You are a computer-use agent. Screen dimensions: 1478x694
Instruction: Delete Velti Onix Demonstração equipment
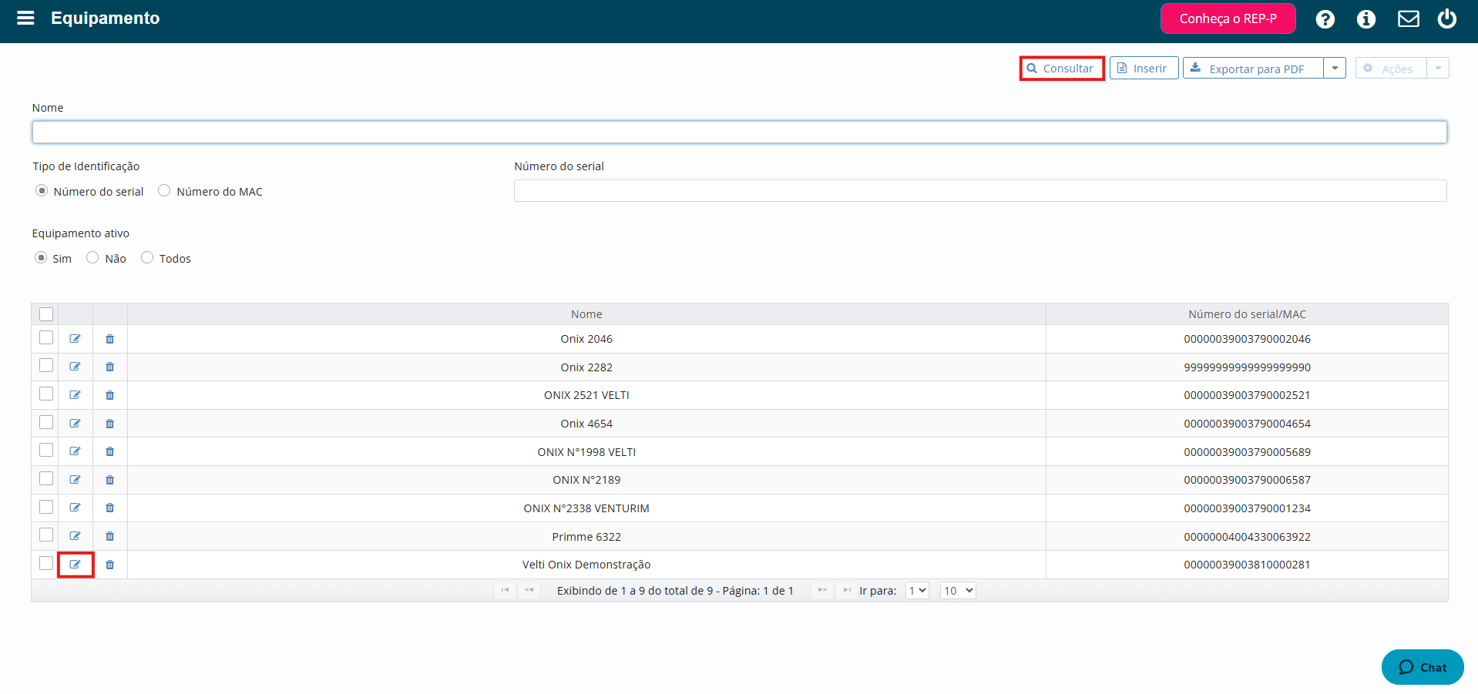[110, 565]
